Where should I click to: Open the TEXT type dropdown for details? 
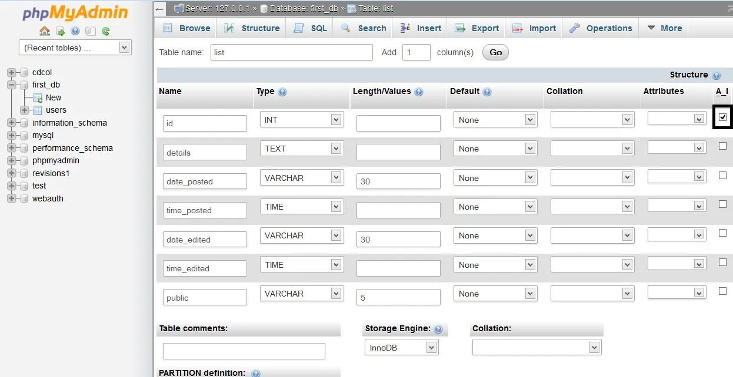tap(301, 149)
